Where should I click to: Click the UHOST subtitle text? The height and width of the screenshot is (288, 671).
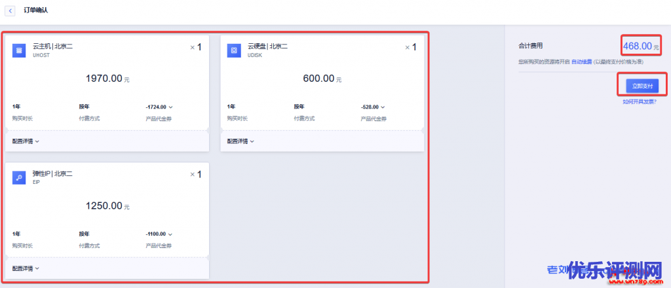pos(40,55)
